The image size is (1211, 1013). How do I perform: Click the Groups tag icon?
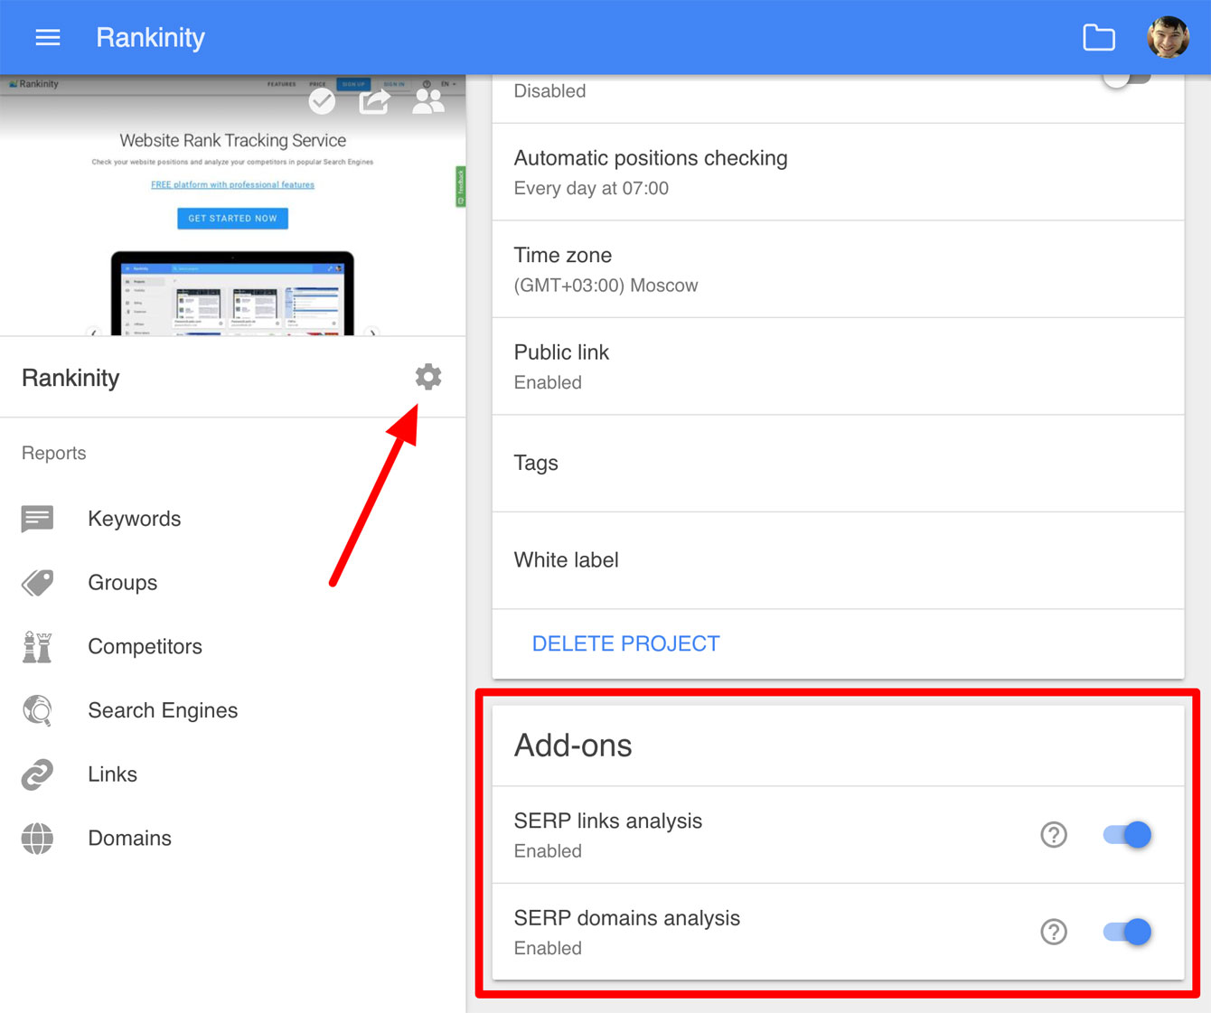coord(37,583)
